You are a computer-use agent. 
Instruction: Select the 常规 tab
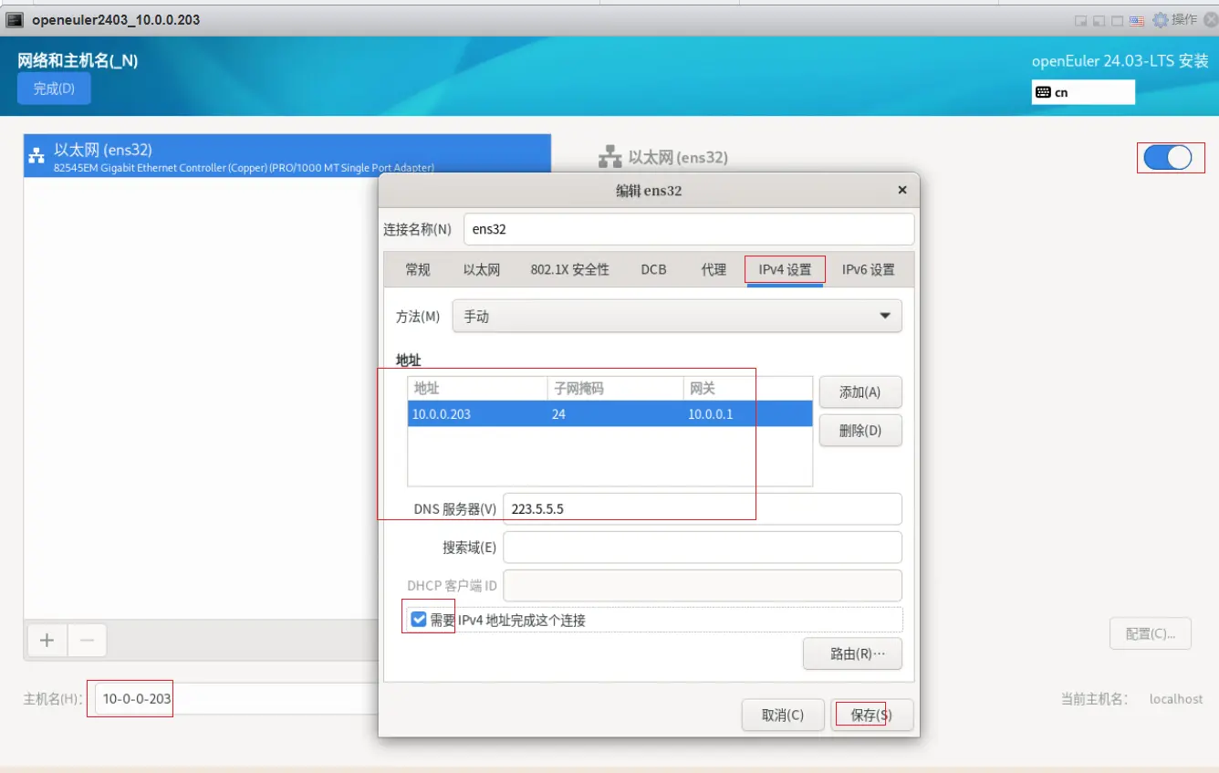[418, 269]
